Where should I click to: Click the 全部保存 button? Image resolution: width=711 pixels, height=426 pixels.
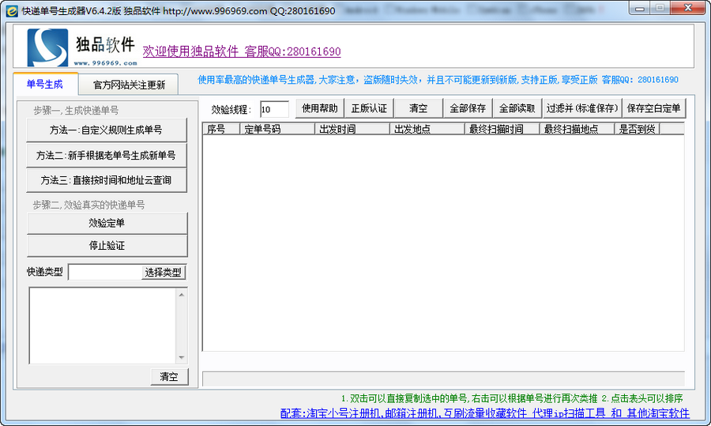pos(468,108)
